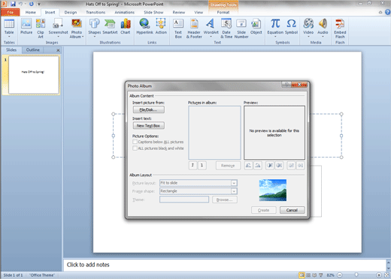Switch to the View tab
The height and width of the screenshot is (279, 391).
click(199, 12)
